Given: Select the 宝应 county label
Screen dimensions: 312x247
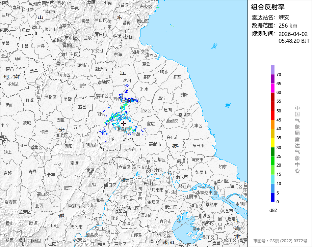Looking at the screenshot, I should coord(151,124).
